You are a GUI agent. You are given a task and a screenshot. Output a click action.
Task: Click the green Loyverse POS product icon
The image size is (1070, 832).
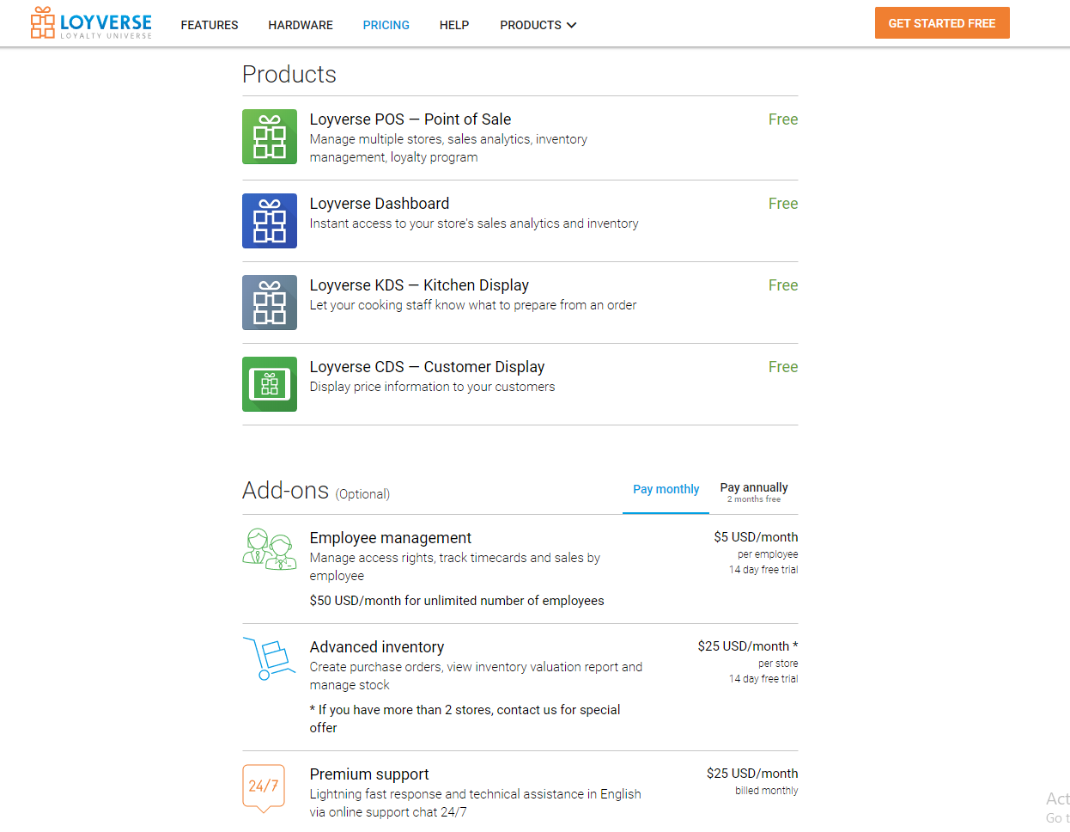(270, 137)
